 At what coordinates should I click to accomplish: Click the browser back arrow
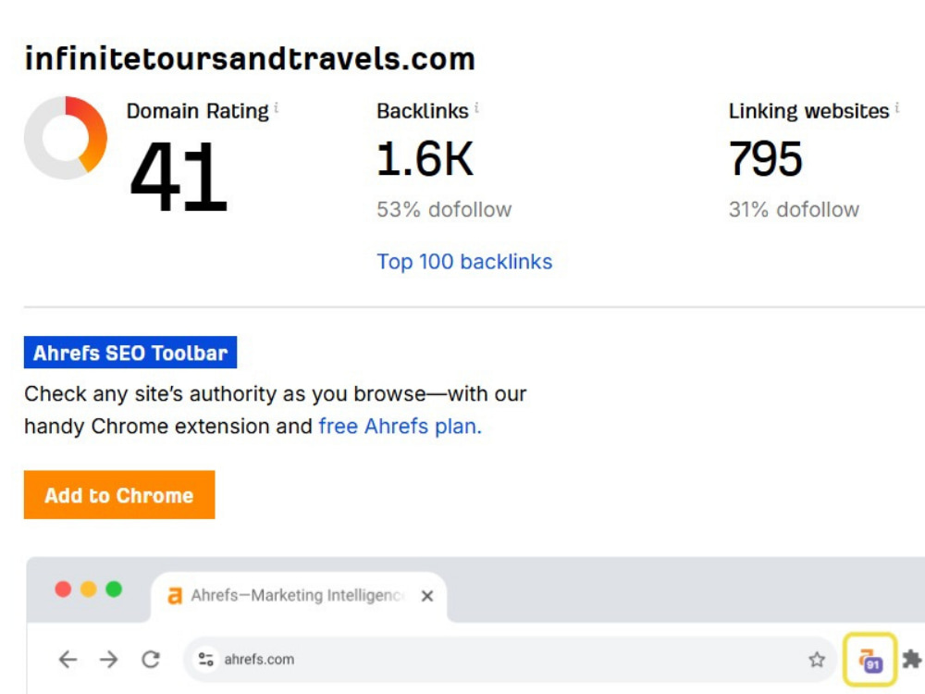pos(68,659)
